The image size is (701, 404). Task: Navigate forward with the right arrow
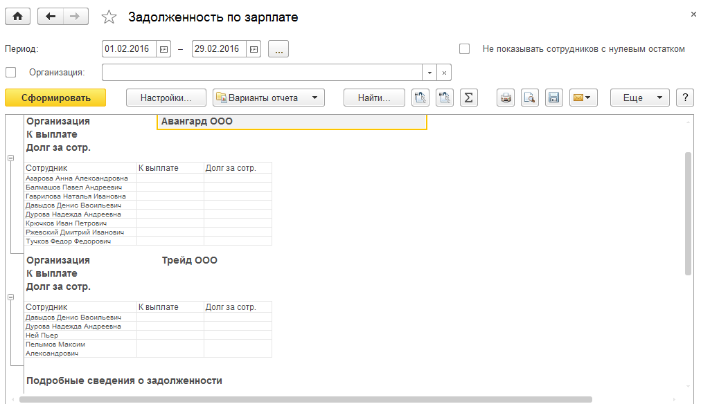[x=76, y=17]
